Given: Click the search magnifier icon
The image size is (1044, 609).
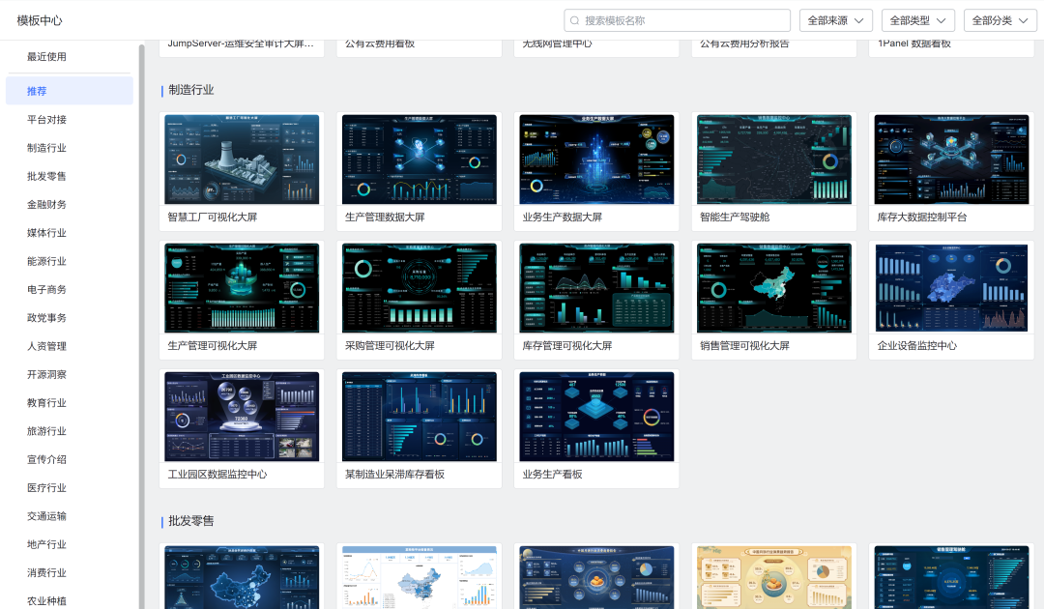Looking at the screenshot, I should coord(574,19).
